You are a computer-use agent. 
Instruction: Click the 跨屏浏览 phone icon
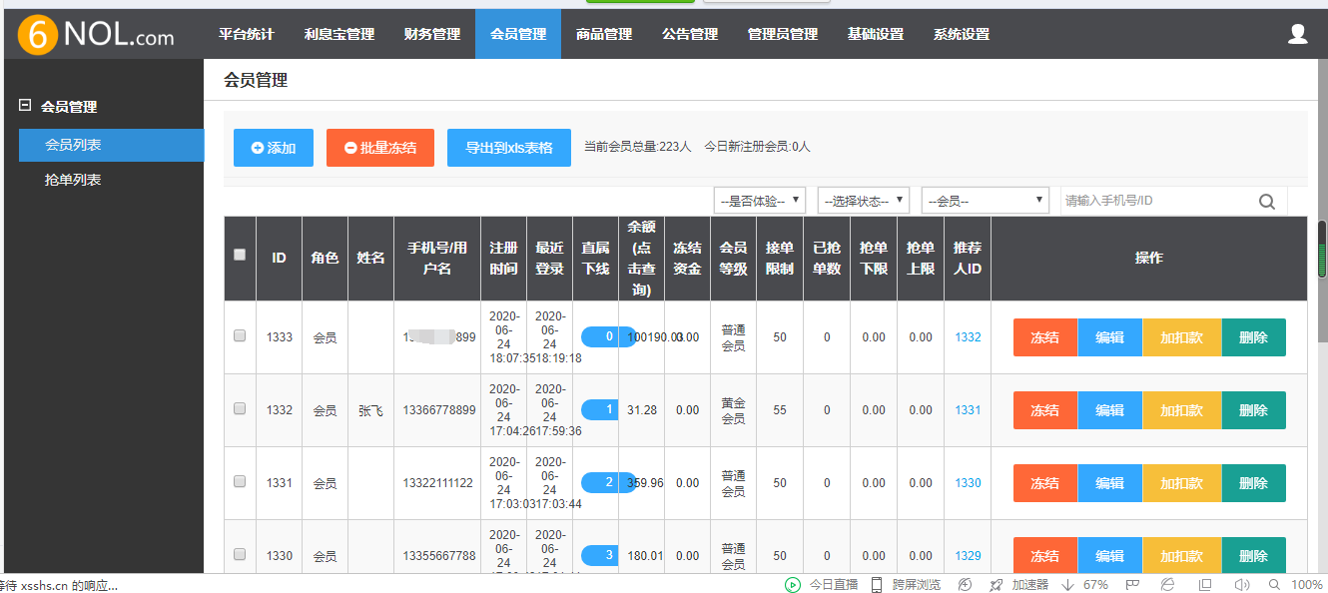[877, 585]
